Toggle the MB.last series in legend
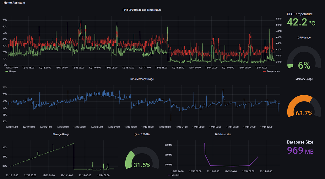 tap(175, 175)
